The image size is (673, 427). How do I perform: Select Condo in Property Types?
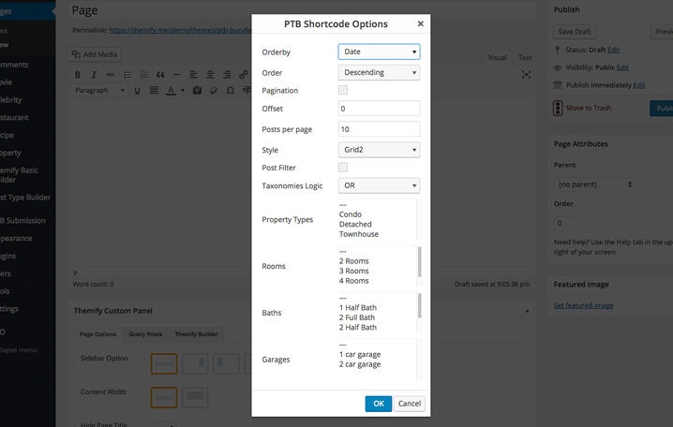click(351, 214)
